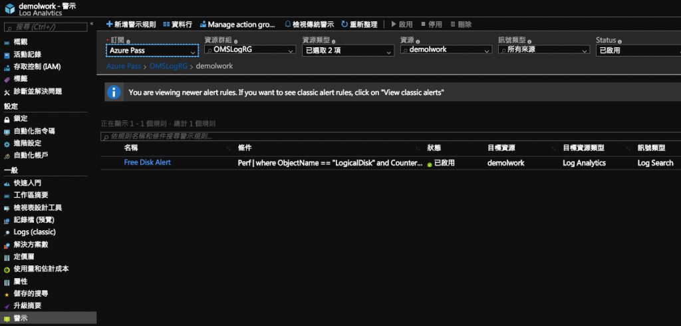Open 升級摘要 in the sidebar
This screenshot has width=681, height=326.
27,306
